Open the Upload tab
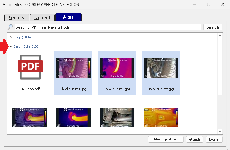Viewport: 230px width, 150px height. pos(42,17)
